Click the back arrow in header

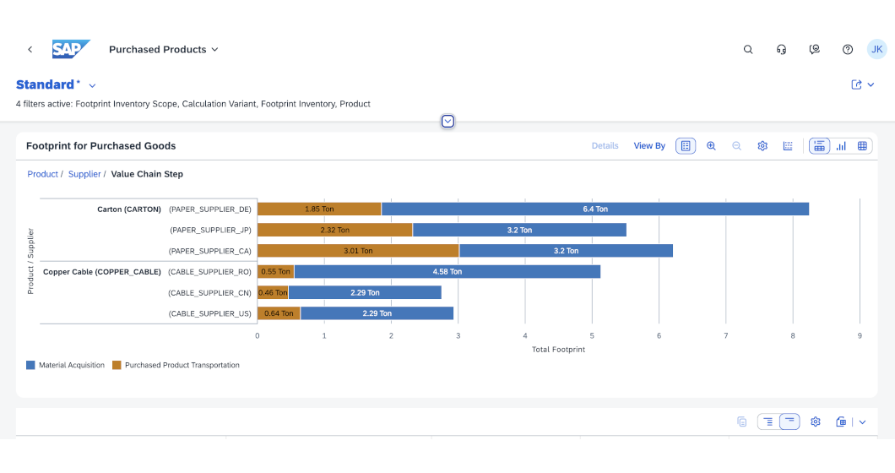coord(30,50)
